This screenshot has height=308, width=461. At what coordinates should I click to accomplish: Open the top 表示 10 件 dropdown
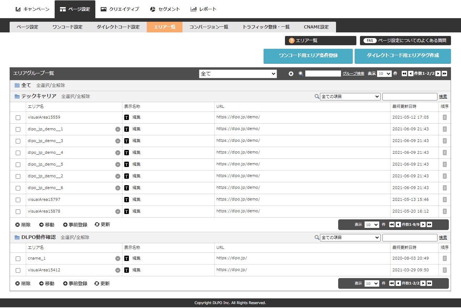pyautogui.click(x=384, y=74)
